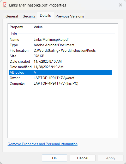Select the Date modified row
Image resolution: width=126 pixels, height=164 pixels.
pos(61,67)
